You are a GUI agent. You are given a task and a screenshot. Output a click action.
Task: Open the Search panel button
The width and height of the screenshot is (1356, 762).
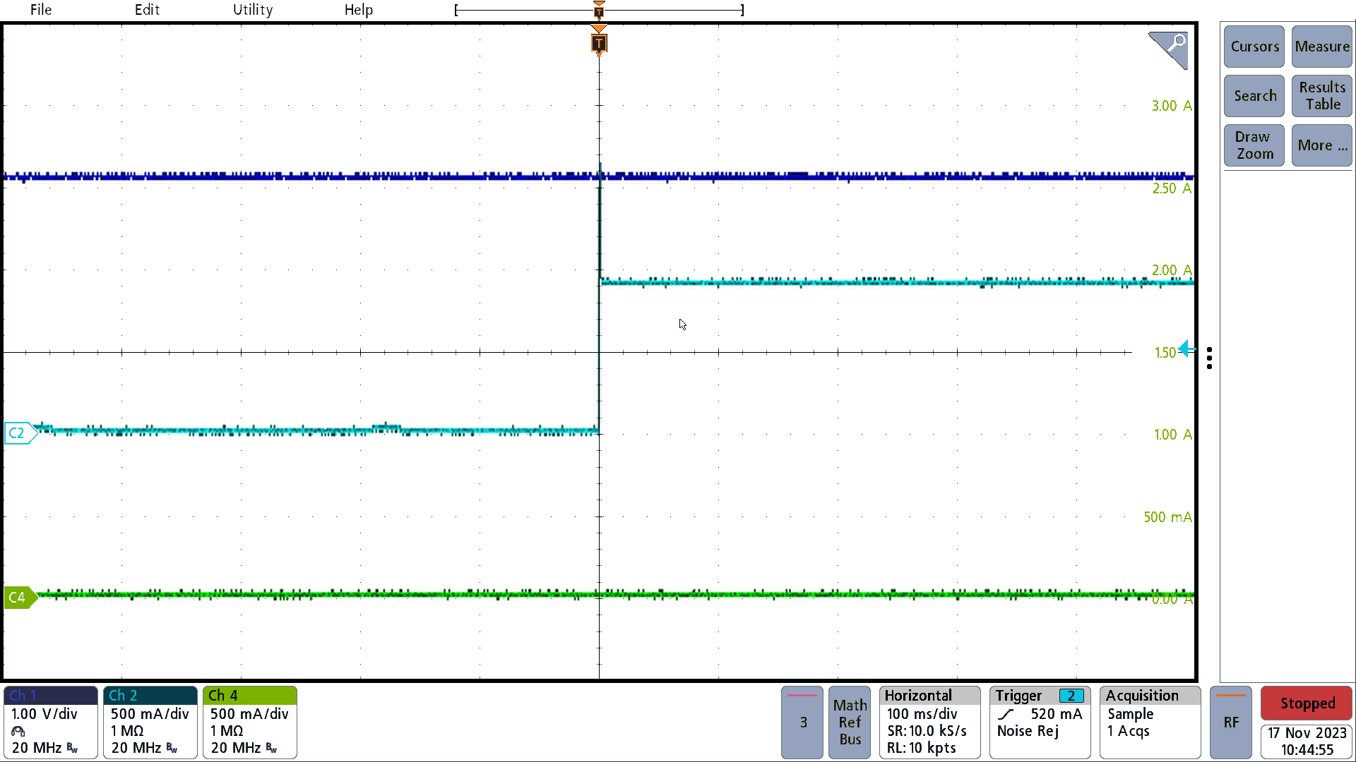(x=1254, y=96)
